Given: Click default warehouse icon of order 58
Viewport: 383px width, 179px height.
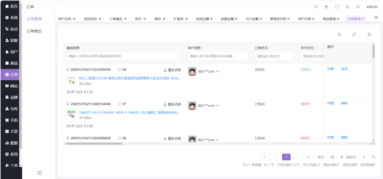Looking at the screenshot, I should point(165,70).
